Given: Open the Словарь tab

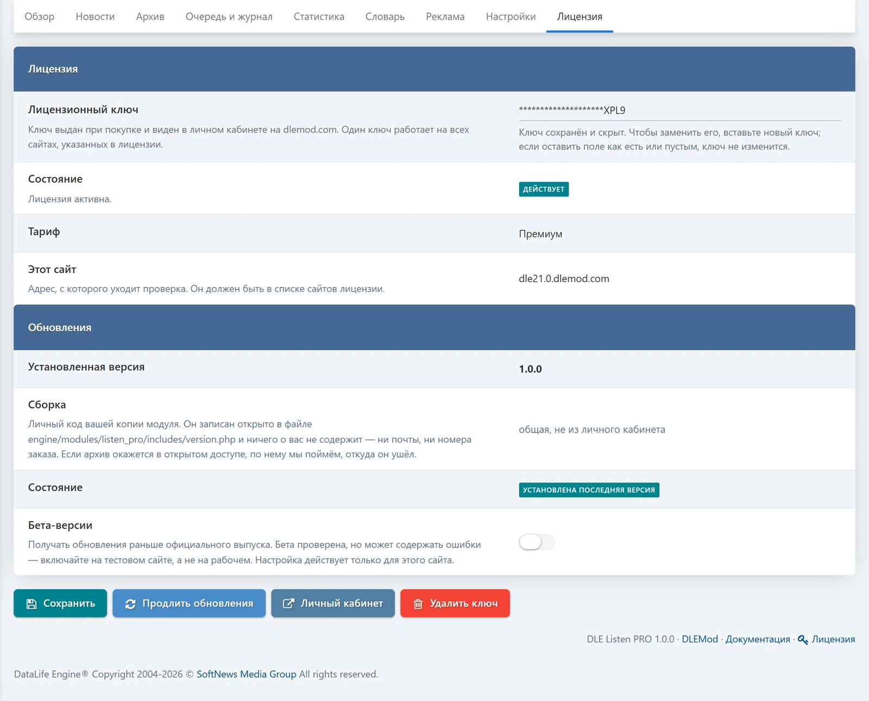Looking at the screenshot, I should 385,16.
